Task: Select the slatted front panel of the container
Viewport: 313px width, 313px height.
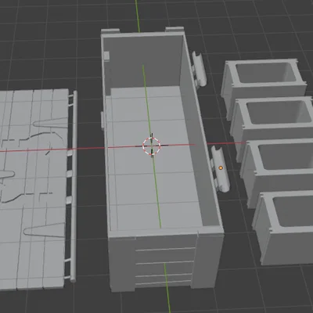Action: coord(166,261)
